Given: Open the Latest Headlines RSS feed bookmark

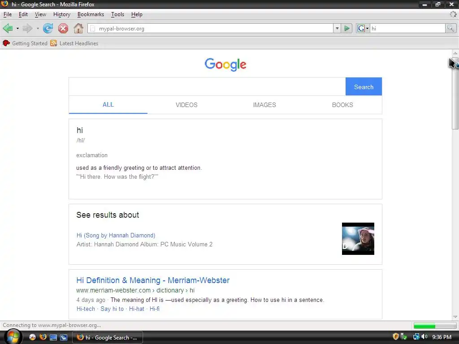Looking at the screenshot, I should [x=74, y=43].
